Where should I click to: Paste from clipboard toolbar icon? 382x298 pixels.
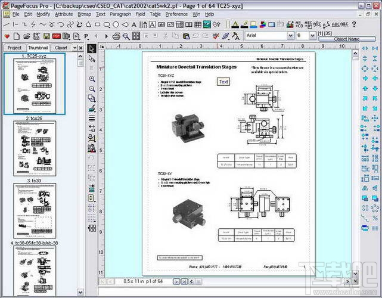click(186, 36)
